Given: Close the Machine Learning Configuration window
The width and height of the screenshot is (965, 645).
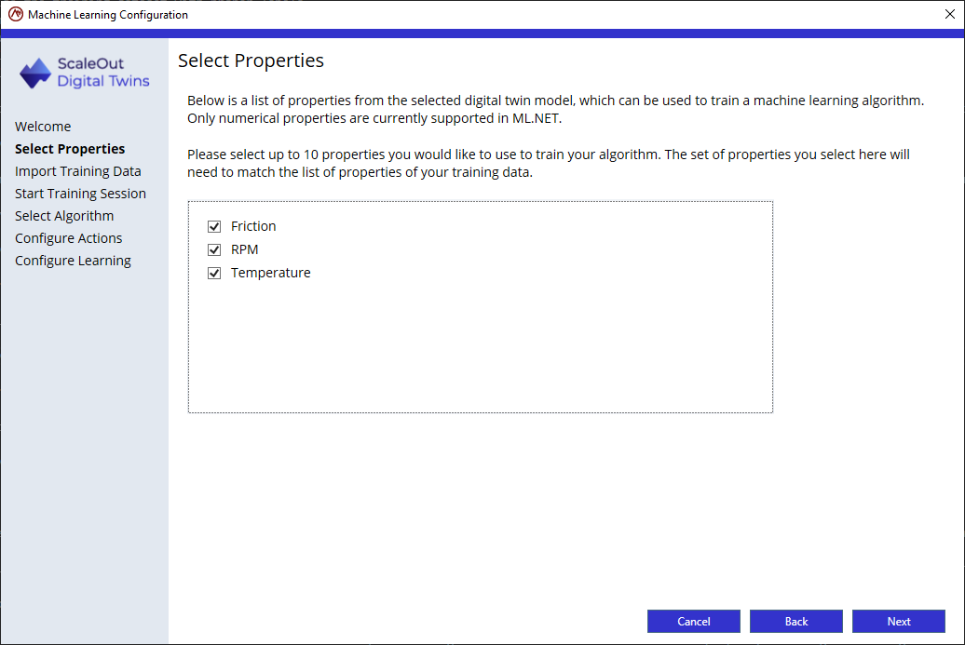Looking at the screenshot, I should [949, 14].
